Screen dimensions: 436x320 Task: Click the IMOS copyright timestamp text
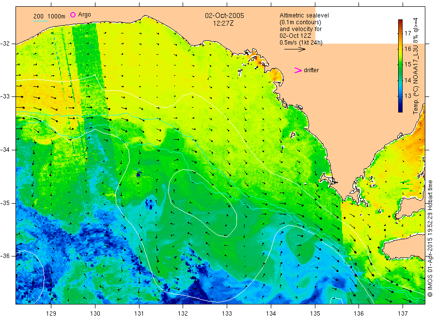(430, 239)
